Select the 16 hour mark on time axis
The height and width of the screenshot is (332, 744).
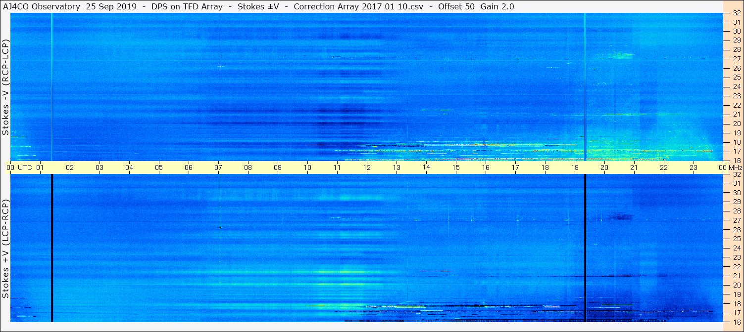(486, 167)
